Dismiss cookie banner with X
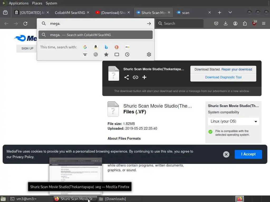This screenshot has height=202, width=270. point(226,154)
